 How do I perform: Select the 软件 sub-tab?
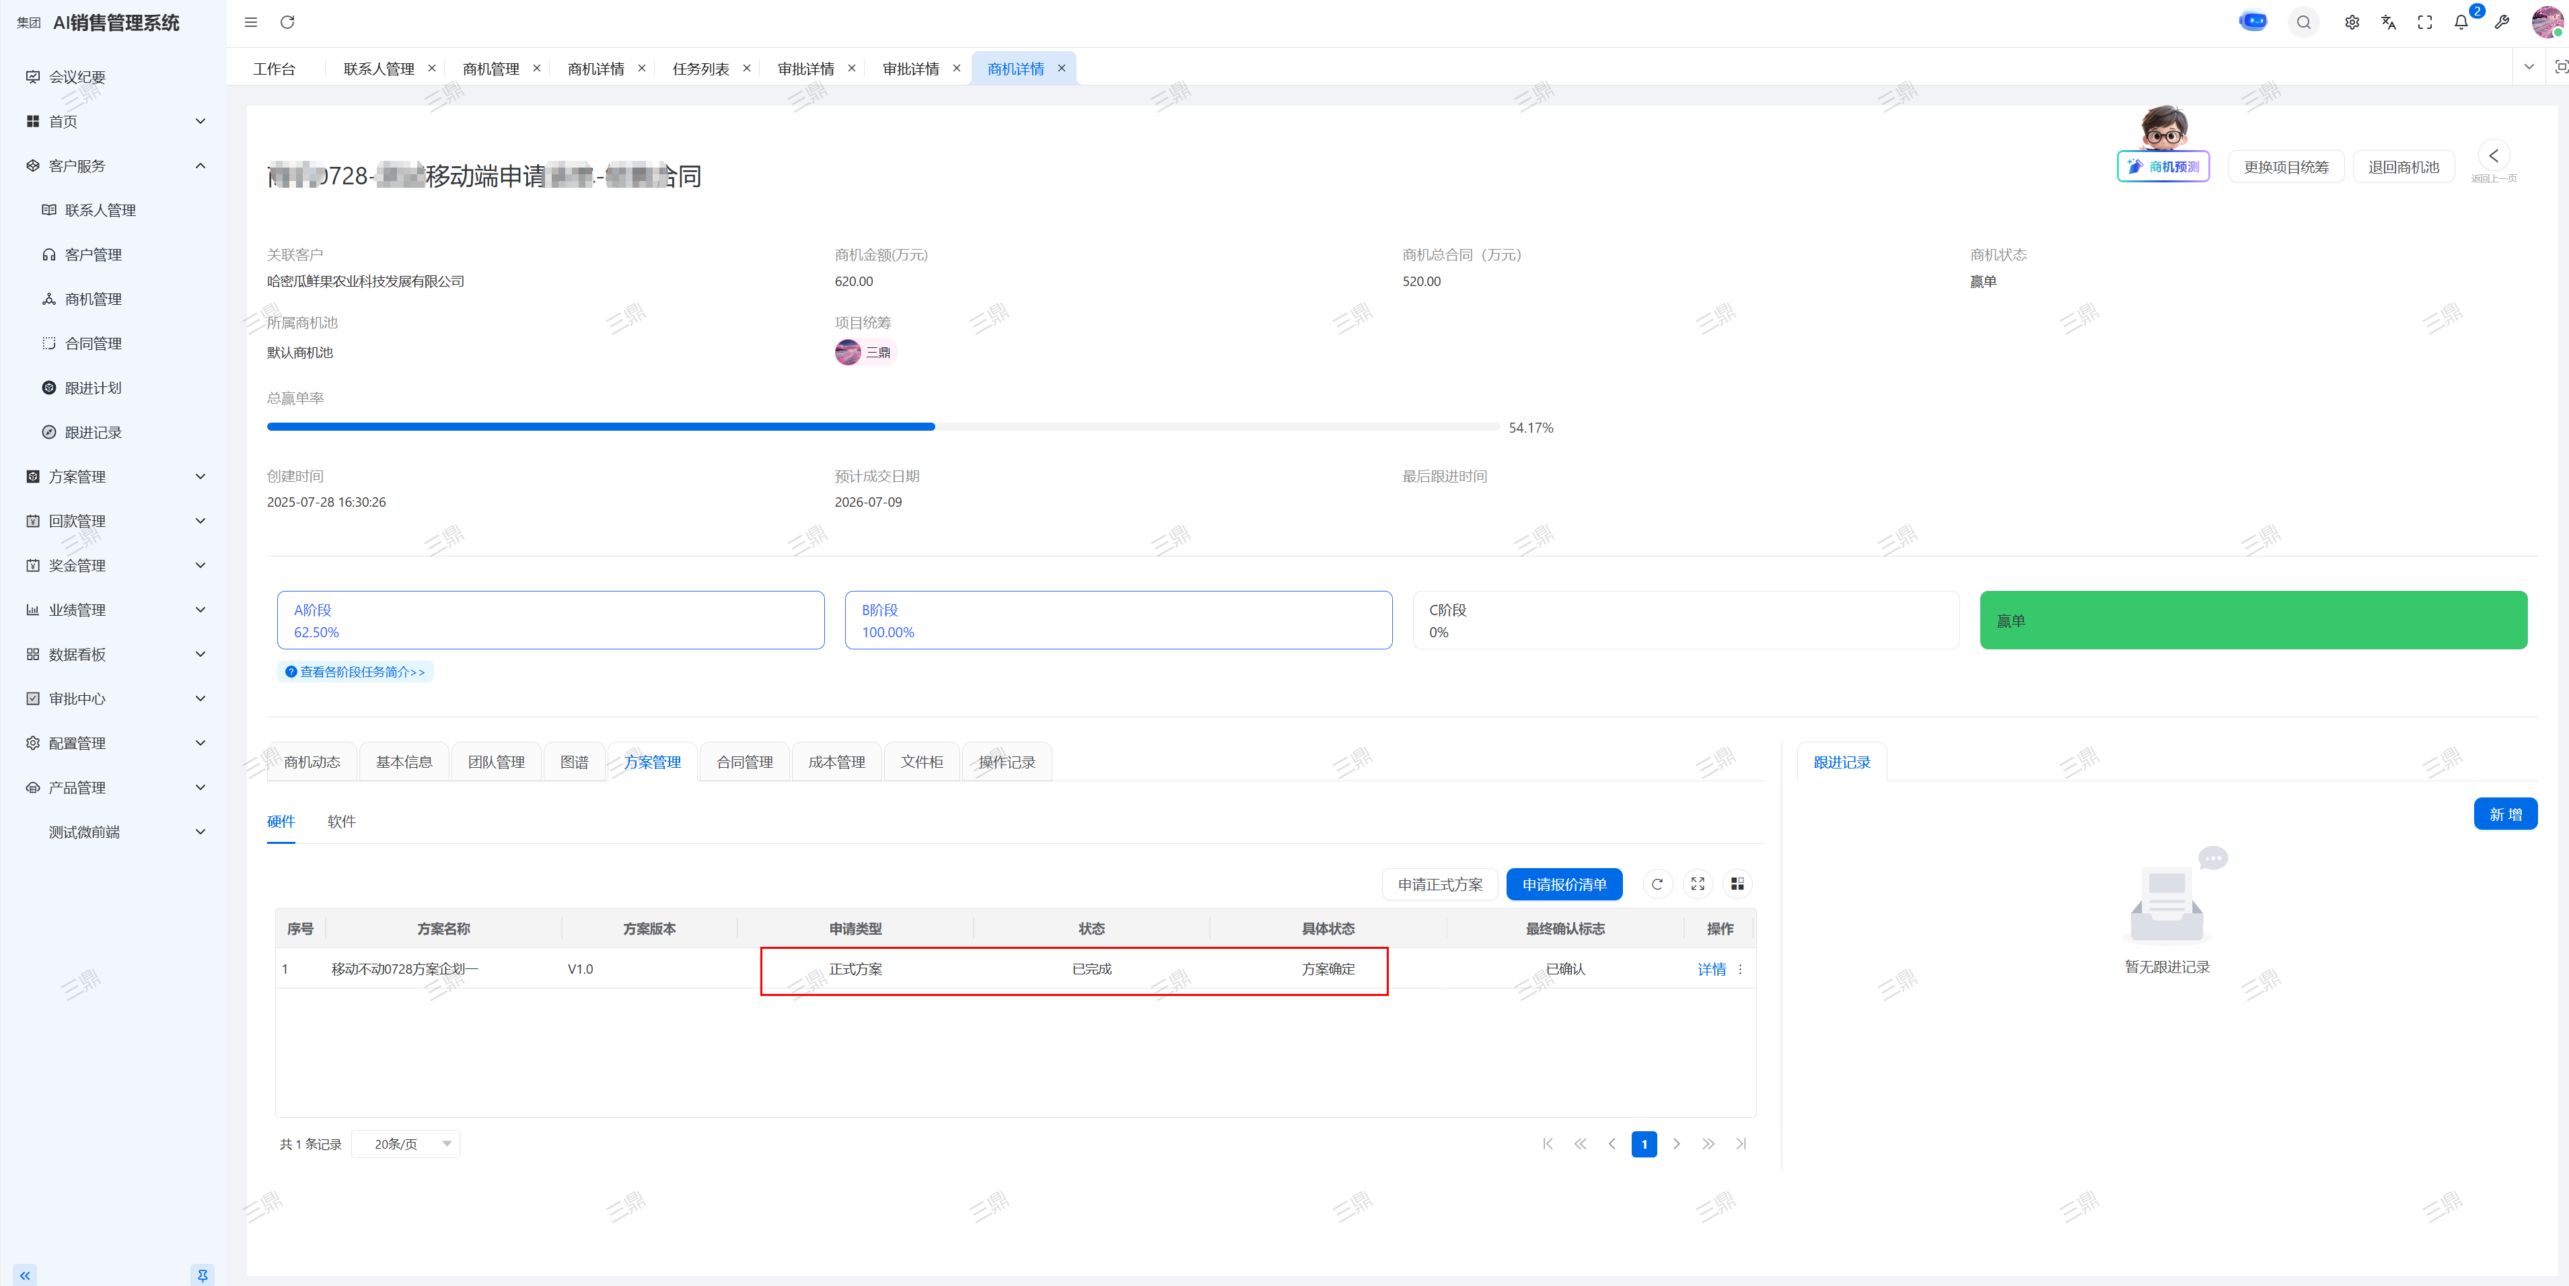tap(341, 821)
